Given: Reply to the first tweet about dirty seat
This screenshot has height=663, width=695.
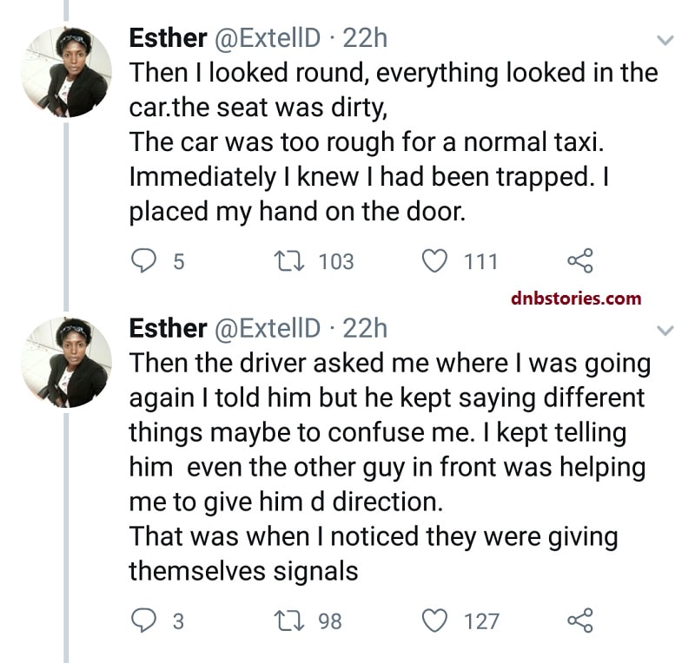Looking at the screenshot, I should [x=142, y=260].
